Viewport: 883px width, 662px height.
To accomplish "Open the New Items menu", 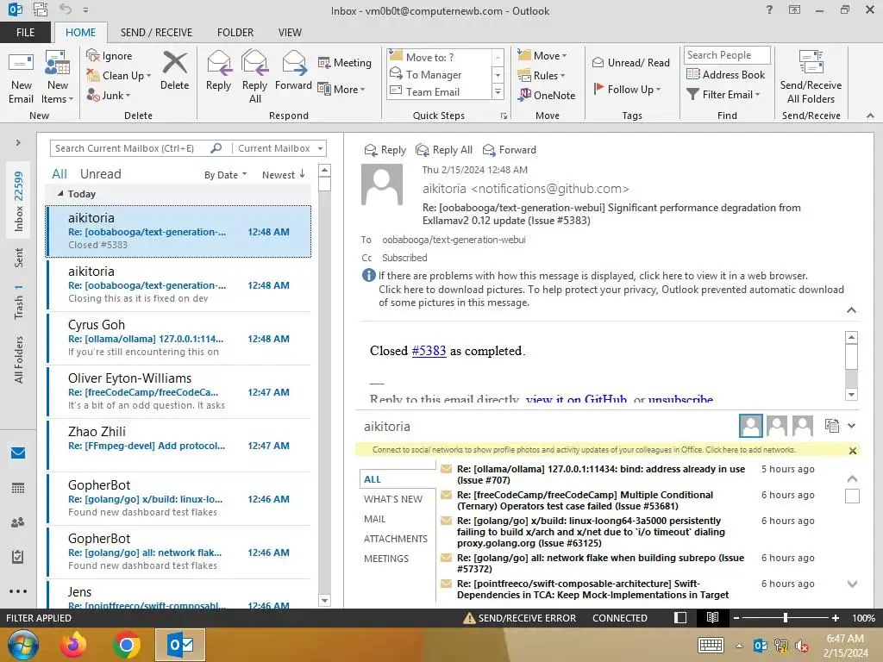I will 58,78.
